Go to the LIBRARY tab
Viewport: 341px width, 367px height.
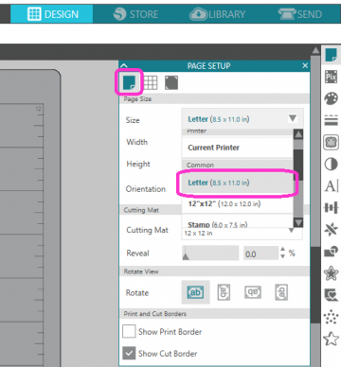(x=217, y=14)
